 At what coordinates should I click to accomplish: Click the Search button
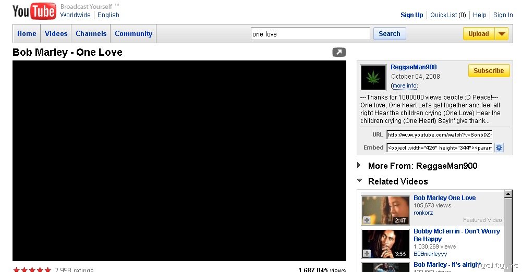pyautogui.click(x=390, y=34)
